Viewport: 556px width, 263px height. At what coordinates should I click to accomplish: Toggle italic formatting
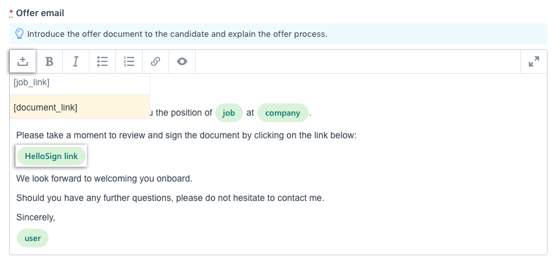tap(76, 61)
